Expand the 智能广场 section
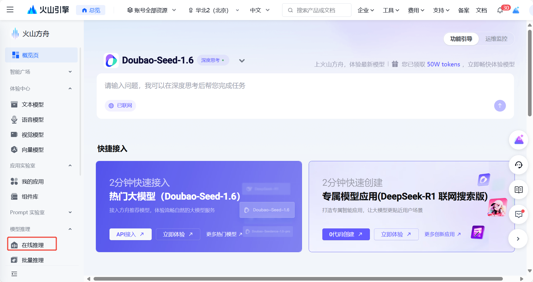Viewport: 533px width, 282px height. coord(41,72)
